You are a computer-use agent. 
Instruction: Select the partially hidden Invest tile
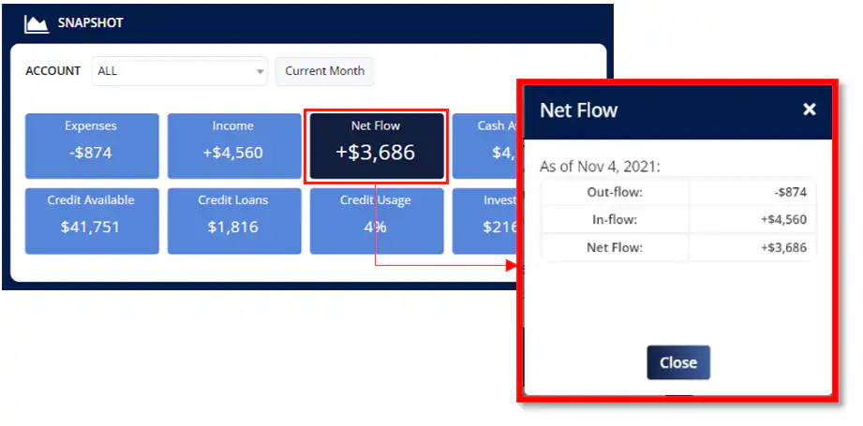point(484,220)
